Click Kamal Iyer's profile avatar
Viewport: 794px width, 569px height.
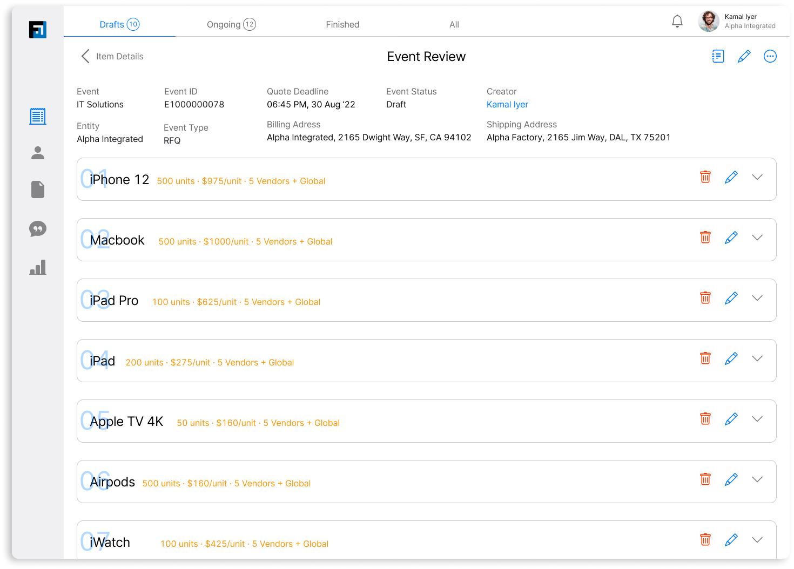(x=708, y=21)
